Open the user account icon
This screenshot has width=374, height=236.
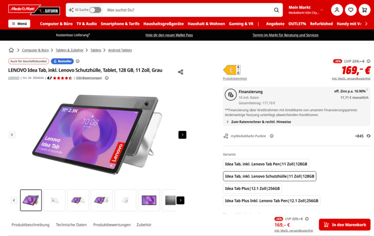click(337, 10)
